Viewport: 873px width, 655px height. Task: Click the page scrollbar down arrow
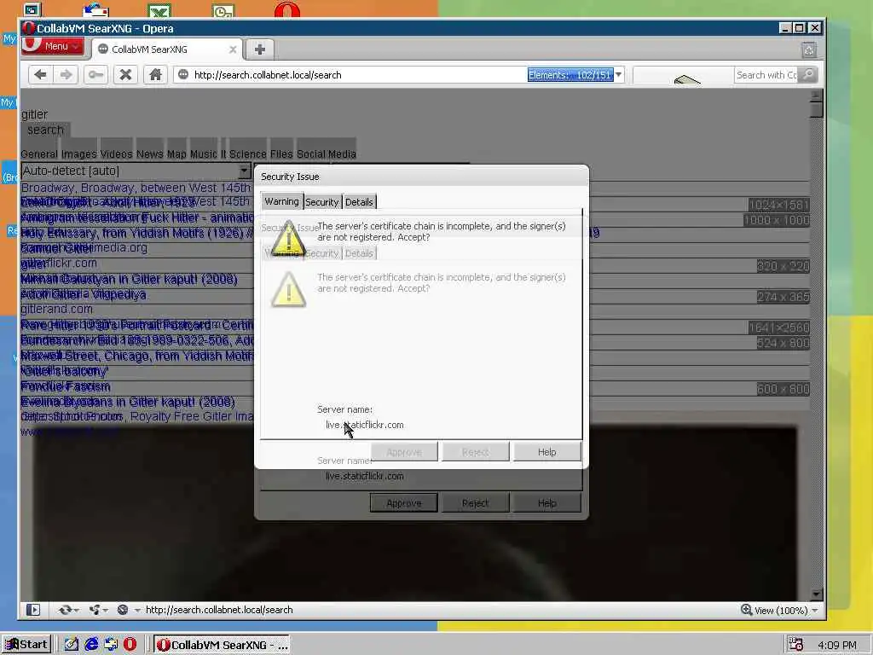click(817, 594)
